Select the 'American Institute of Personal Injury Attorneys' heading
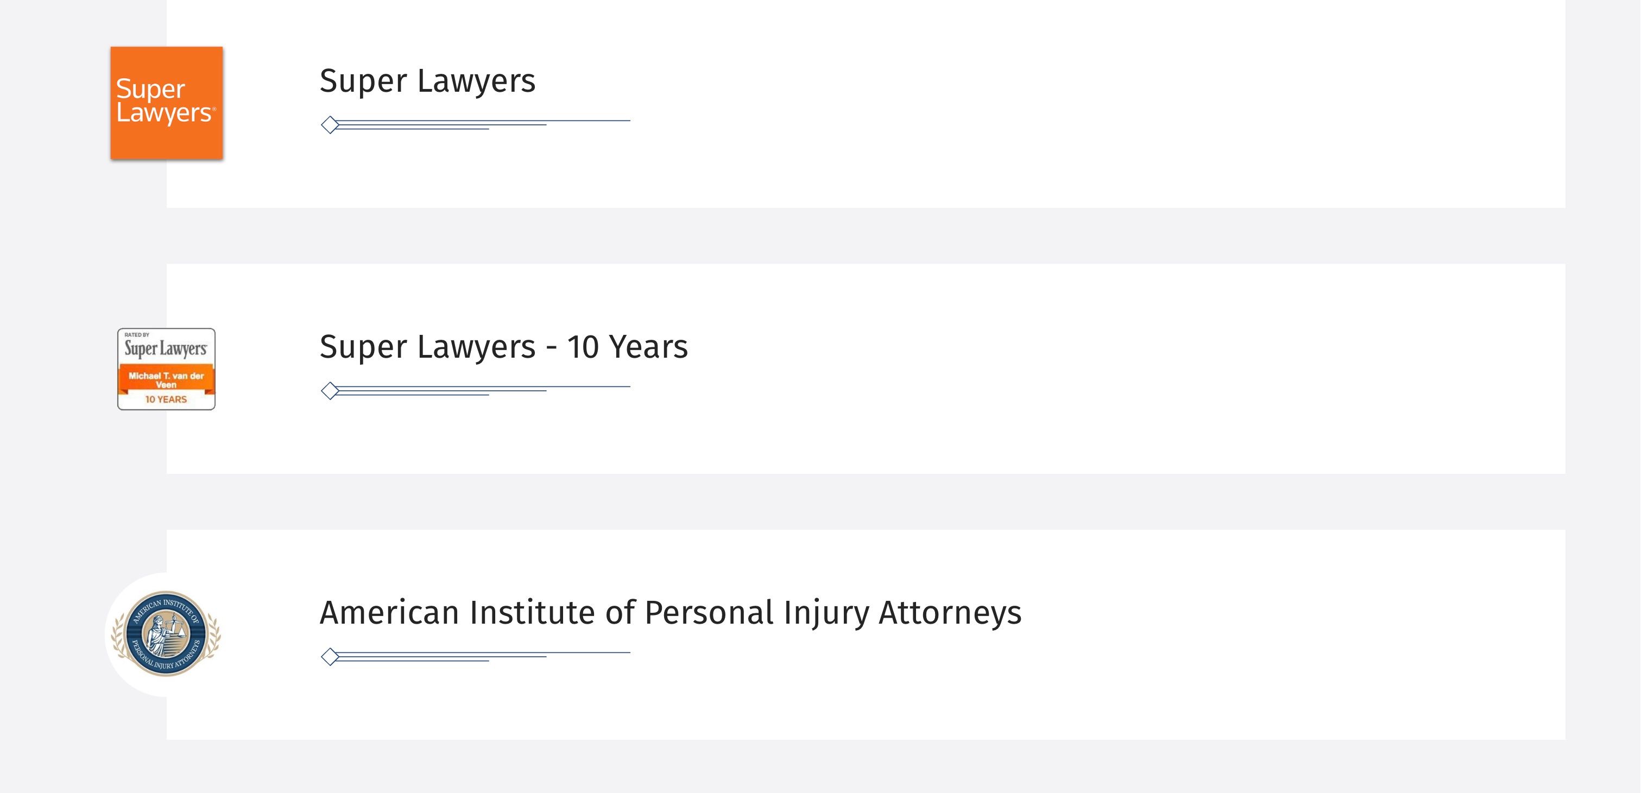1642x793 pixels. [x=671, y=613]
